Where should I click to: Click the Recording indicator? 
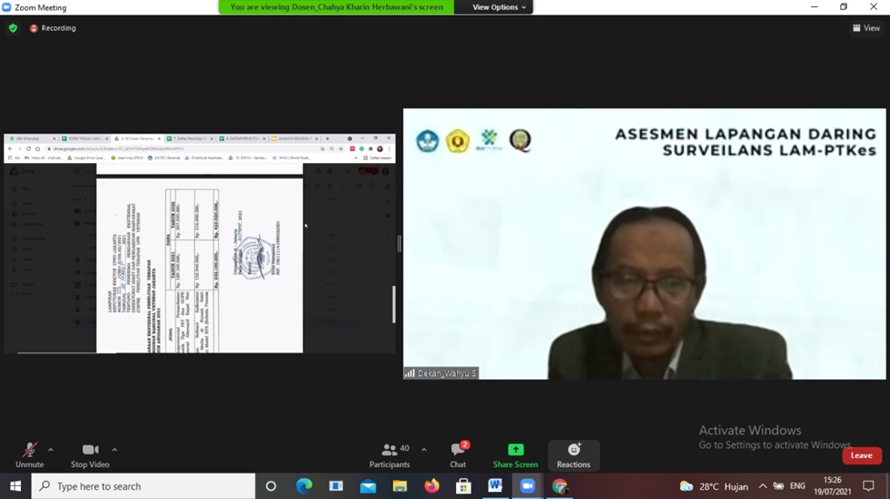pos(52,28)
